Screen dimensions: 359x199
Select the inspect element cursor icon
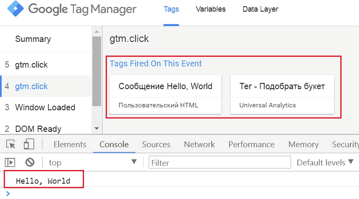[x=10, y=144]
